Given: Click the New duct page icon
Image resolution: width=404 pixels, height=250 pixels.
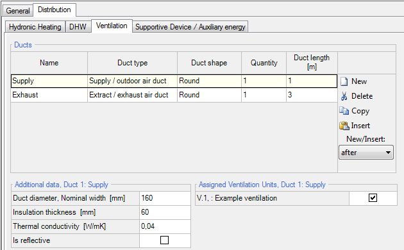Looking at the screenshot, I should click(344, 81).
